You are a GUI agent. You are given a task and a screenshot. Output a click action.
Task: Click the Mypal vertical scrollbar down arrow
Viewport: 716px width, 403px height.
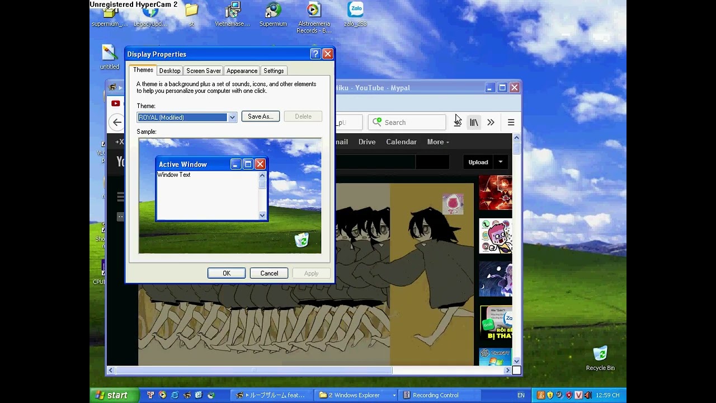click(516, 362)
